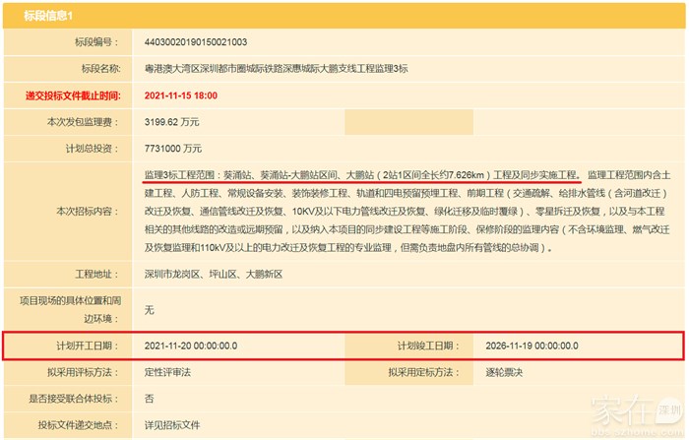This screenshot has width=689, height=440.
Task: Click the 是否接受联合体投标 value 否
Action: click(150, 400)
